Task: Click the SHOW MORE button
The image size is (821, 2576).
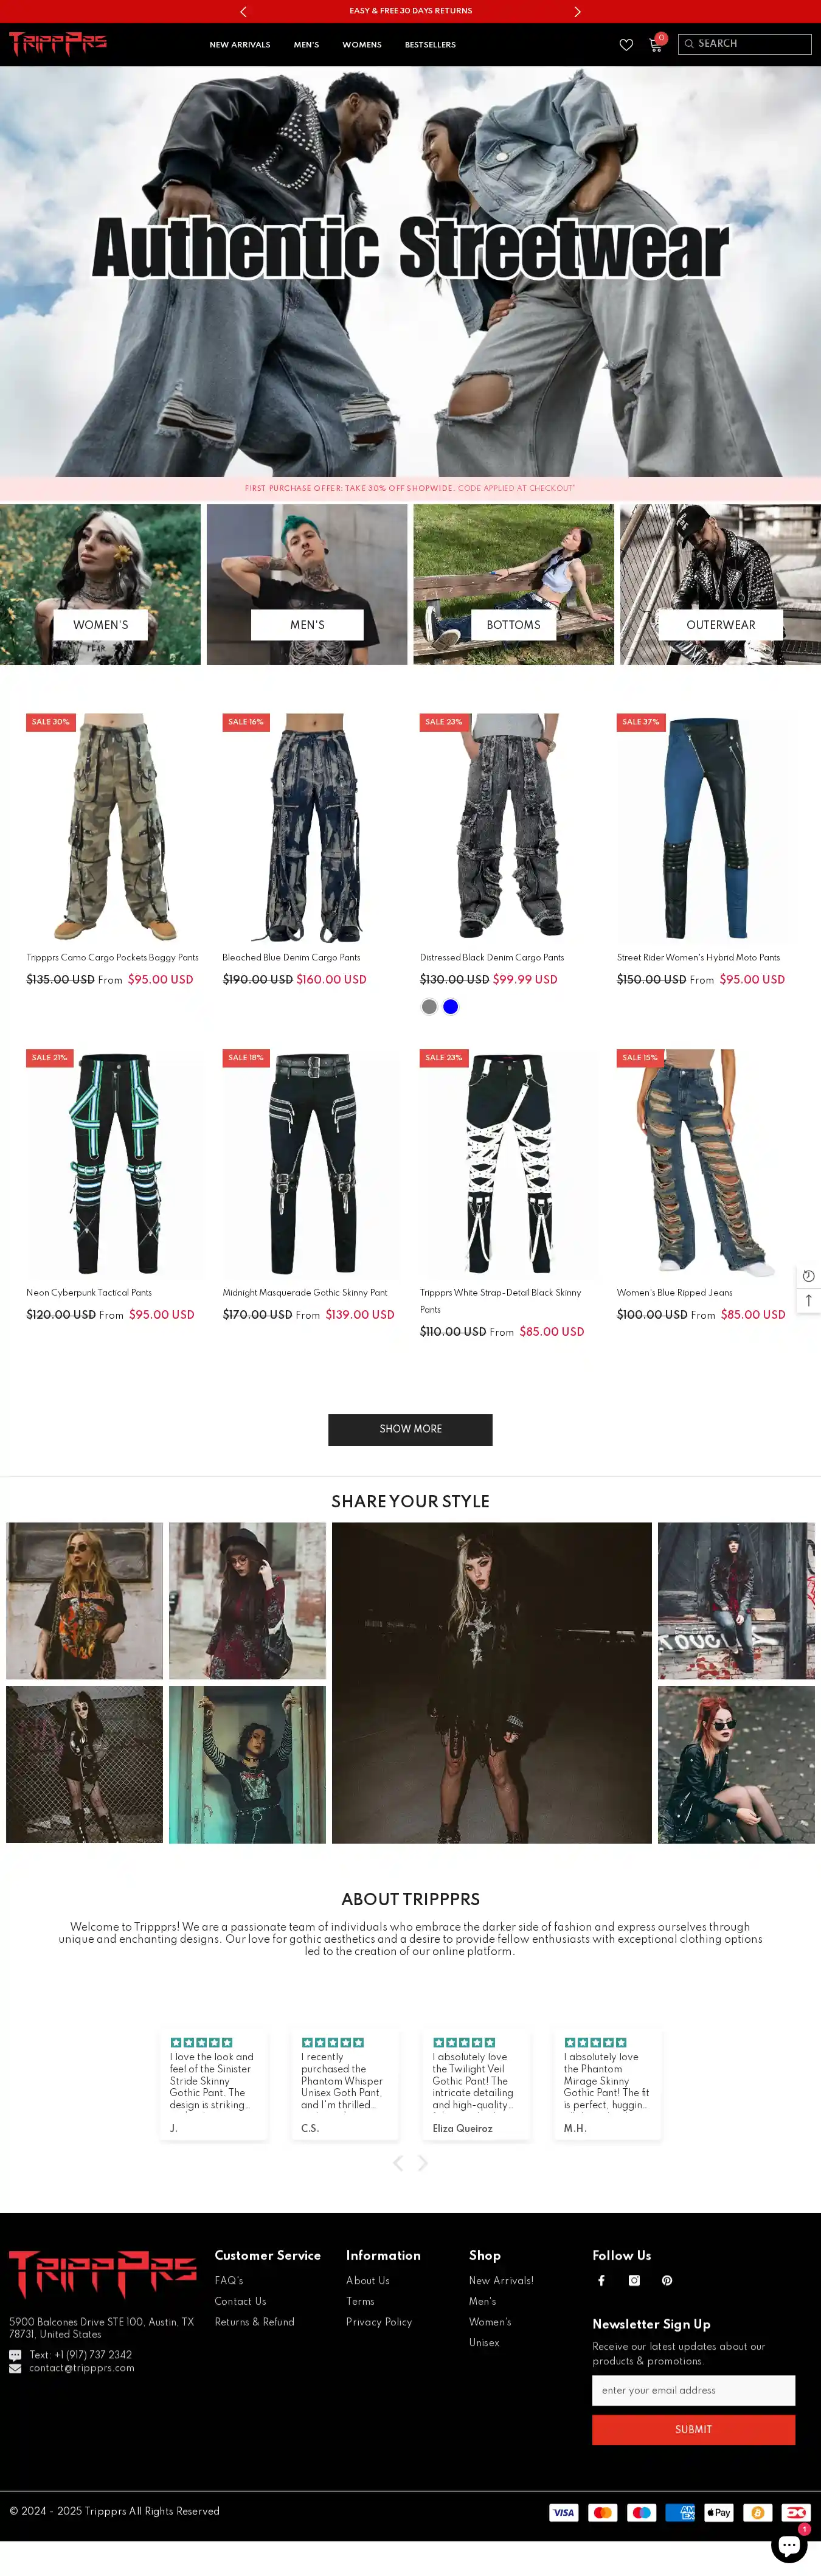Action: (410, 1429)
